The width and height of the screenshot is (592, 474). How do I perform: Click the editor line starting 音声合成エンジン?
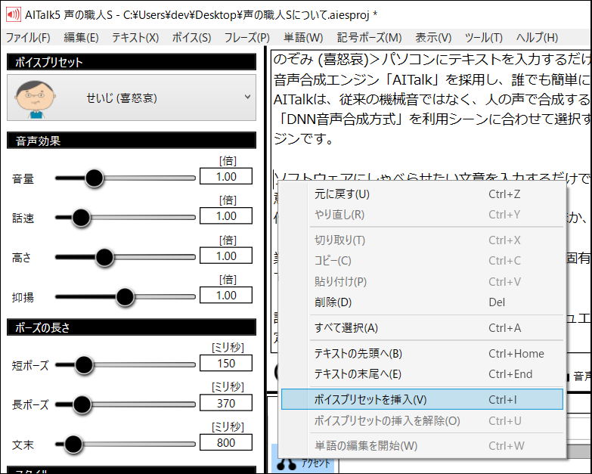point(432,79)
